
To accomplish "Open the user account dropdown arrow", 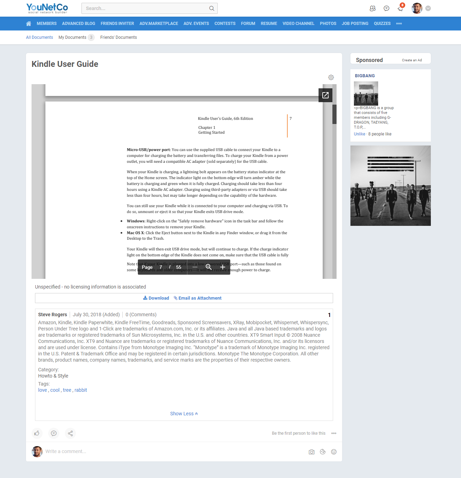I will pos(428,8).
